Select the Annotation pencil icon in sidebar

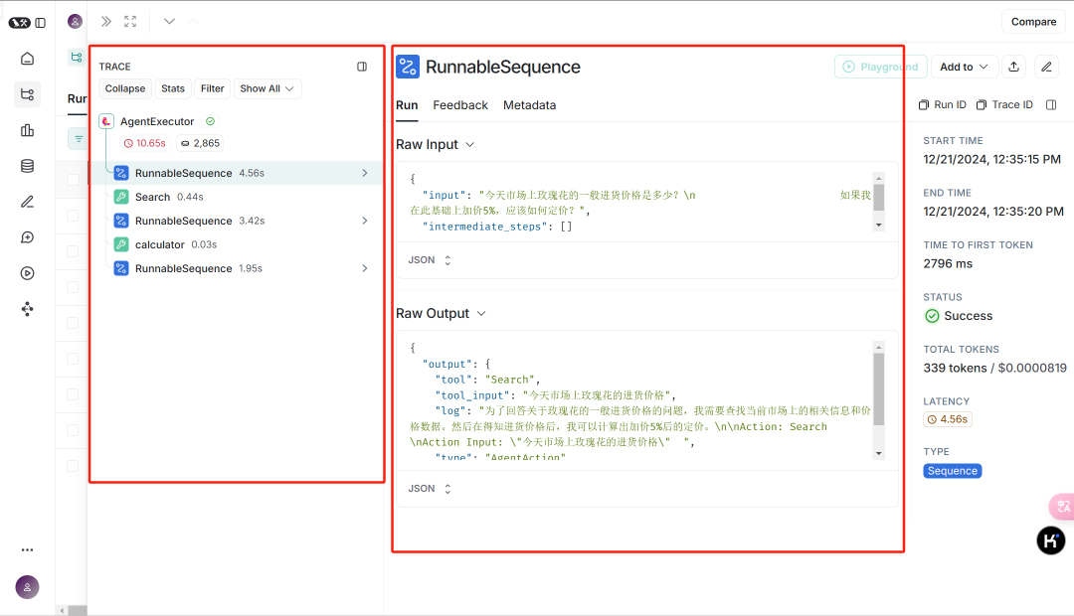27,202
